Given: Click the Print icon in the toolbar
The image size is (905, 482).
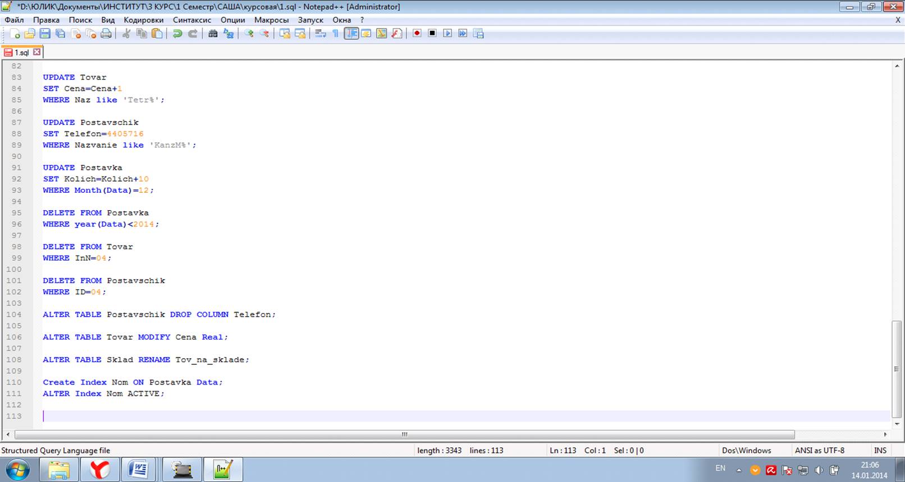Looking at the screenshot, I should point(106,34).
